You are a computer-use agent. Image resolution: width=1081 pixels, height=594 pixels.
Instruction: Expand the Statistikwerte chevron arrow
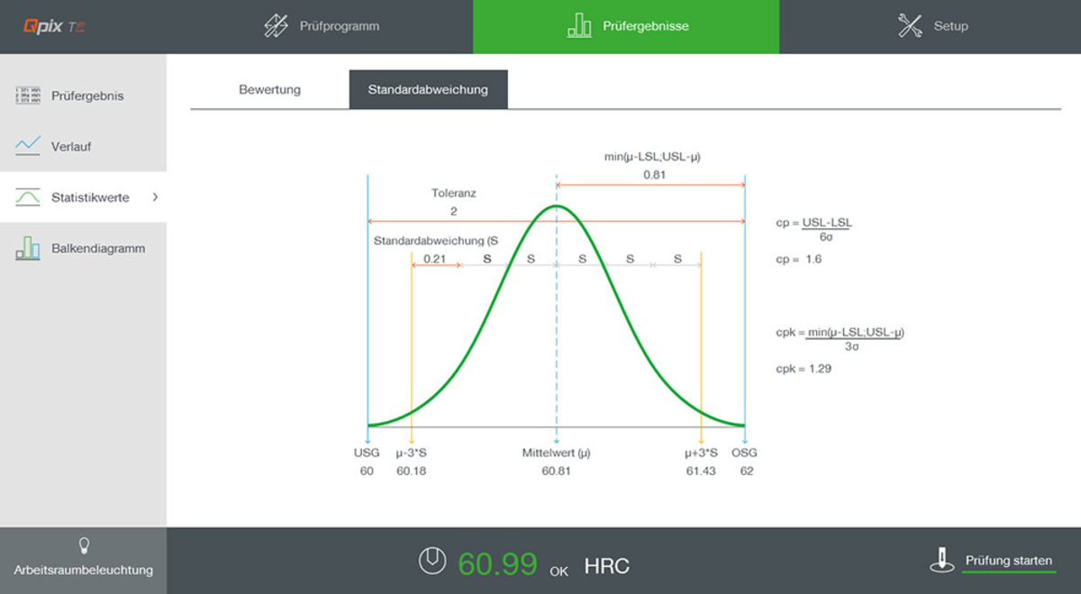[x=155, y=197]
